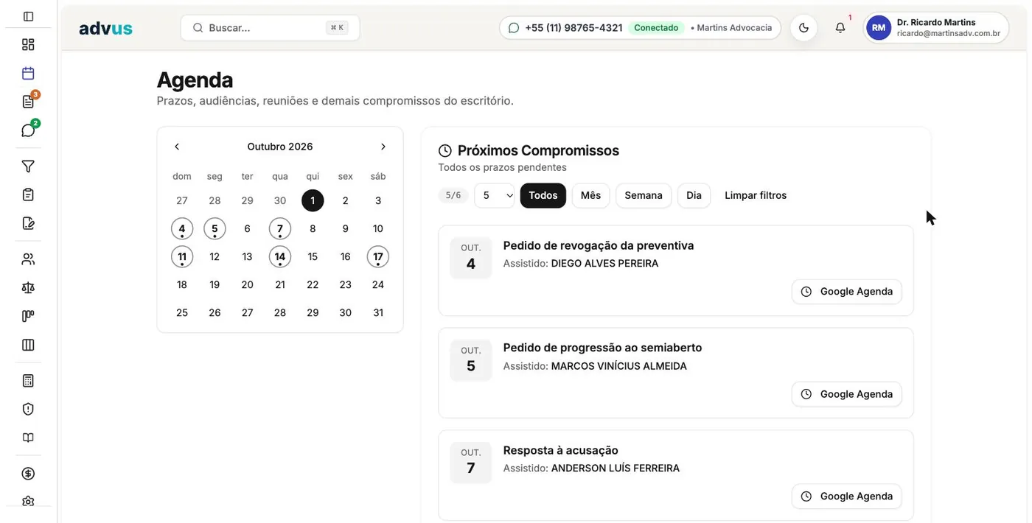
Task: Open the dashboard grid icon
Action: click(28, 45)
